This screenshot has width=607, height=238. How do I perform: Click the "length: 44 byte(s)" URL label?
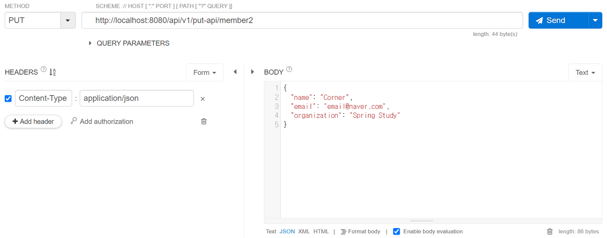[x=495, y=34]
